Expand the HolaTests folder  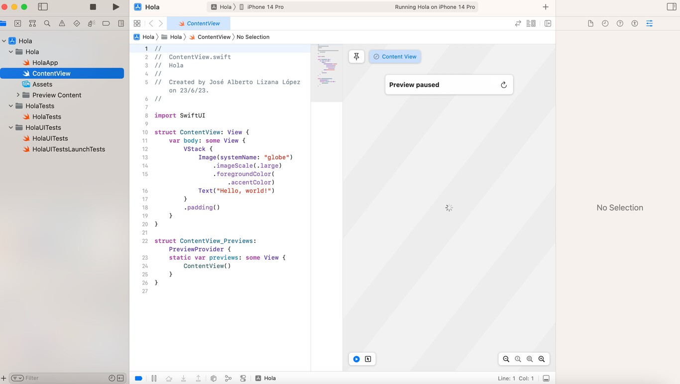pyautogui.click(x=11, y=105)
